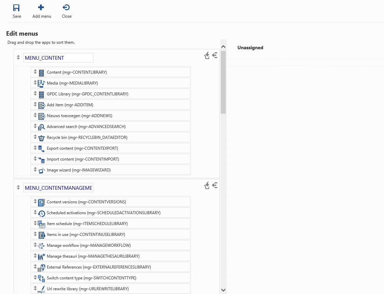The height and width of the screenshot is (294, 384).
Task: Click the drag handle of Content row
Action: [35, 72]
